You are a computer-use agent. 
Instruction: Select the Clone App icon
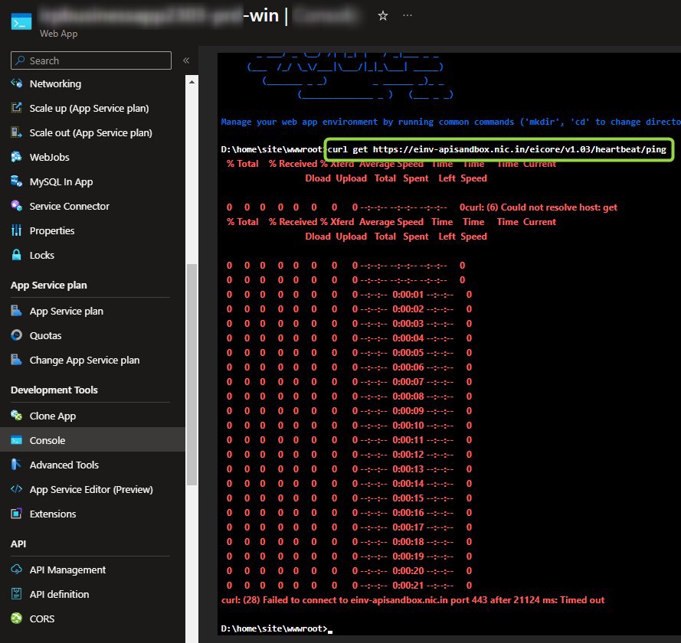coord(15,416)
